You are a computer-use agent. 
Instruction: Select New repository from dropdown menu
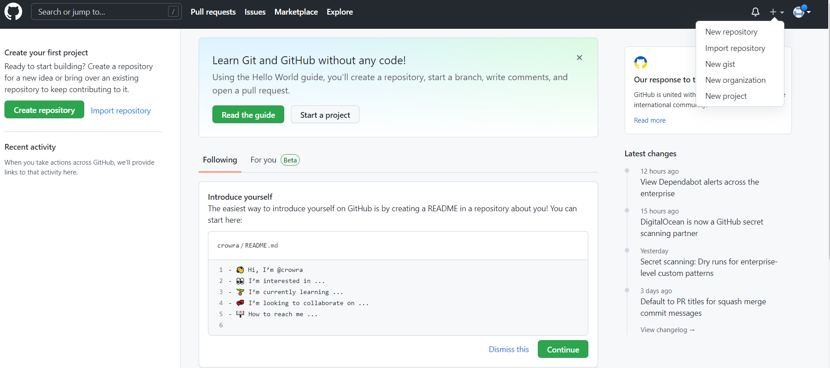pos(731,32)
